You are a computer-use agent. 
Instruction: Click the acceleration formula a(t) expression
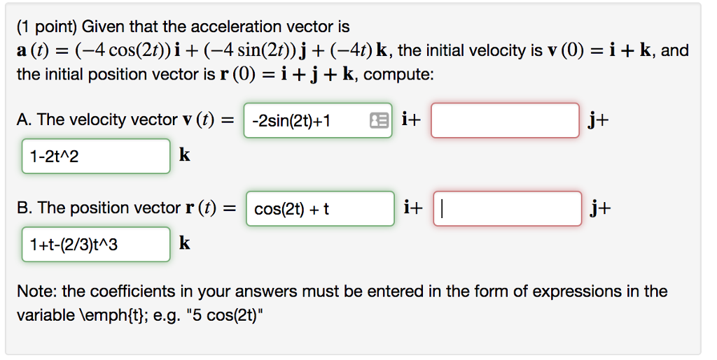(x=203, y=50)
